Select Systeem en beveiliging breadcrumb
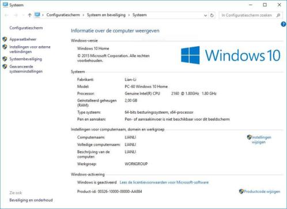The height and width of the screenshot is (209, 287). click(106, 15)
